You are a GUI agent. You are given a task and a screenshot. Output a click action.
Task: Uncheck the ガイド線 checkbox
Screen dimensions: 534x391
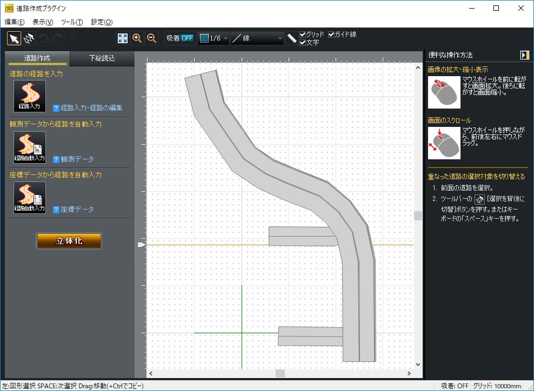(332, 35)
